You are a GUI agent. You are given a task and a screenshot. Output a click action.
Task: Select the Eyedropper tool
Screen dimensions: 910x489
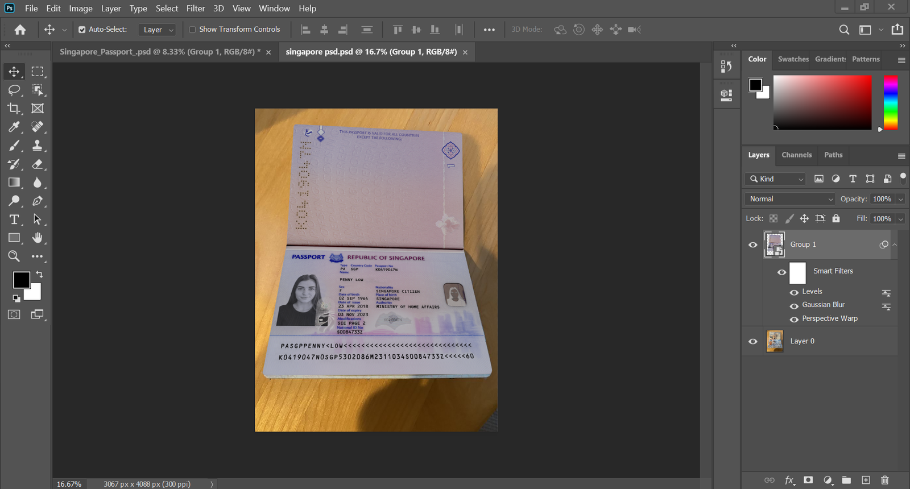click(14, 127)
